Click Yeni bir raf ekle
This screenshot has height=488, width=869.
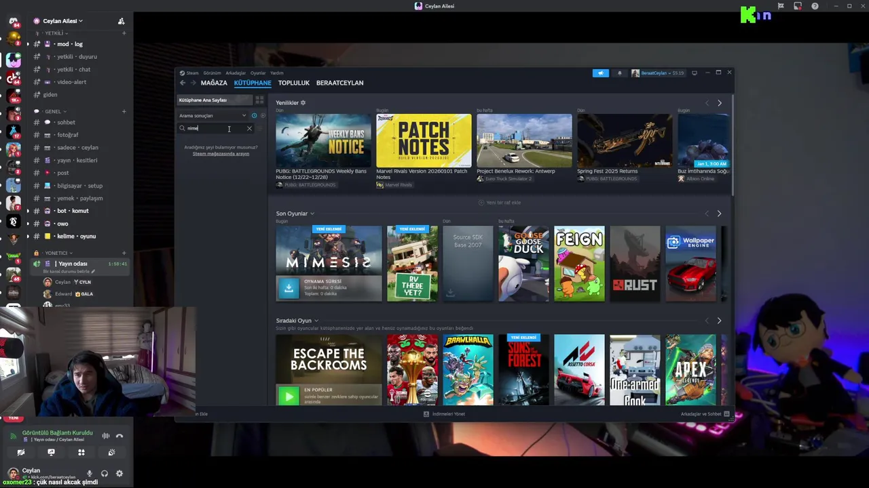click(500, 203)
